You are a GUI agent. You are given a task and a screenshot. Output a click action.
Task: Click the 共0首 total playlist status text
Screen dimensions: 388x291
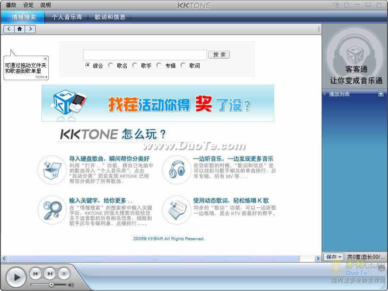click(366, 257)
